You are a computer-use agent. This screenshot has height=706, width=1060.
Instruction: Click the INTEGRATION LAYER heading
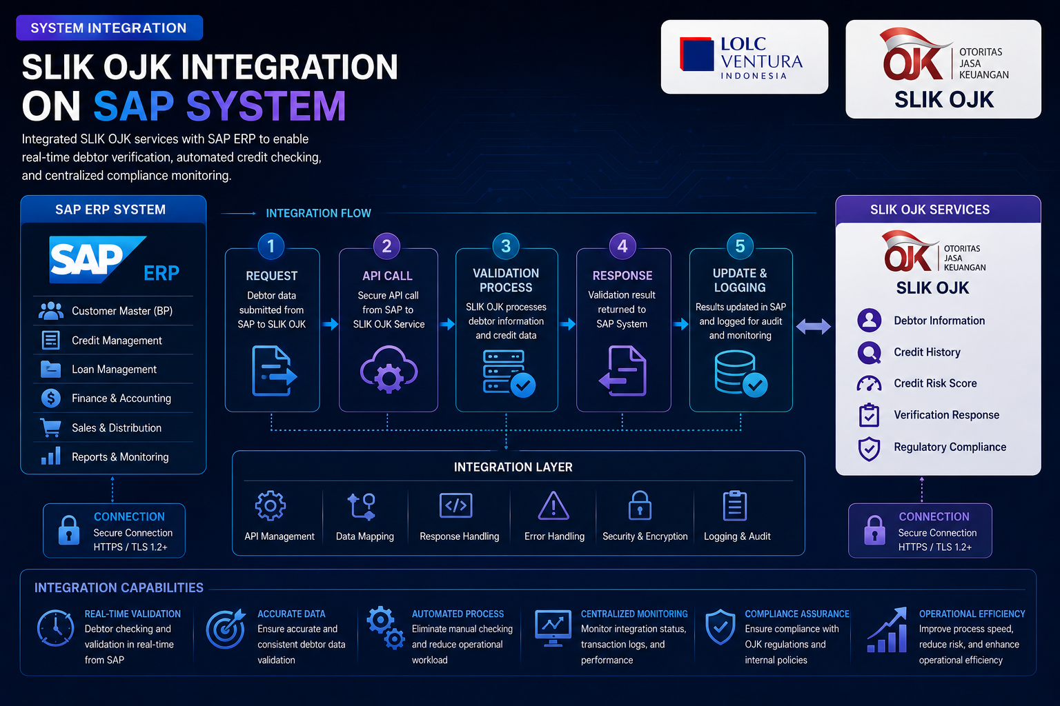coord(513,467)
